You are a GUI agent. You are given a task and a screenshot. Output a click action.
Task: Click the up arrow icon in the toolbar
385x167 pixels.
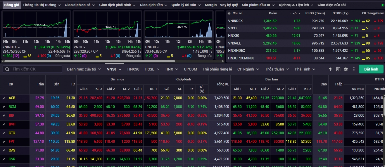[x=330, y=69]
